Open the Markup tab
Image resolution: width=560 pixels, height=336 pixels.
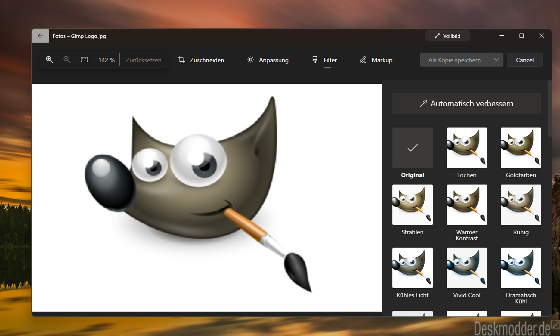pyautogui.click(x=376, y=60)
